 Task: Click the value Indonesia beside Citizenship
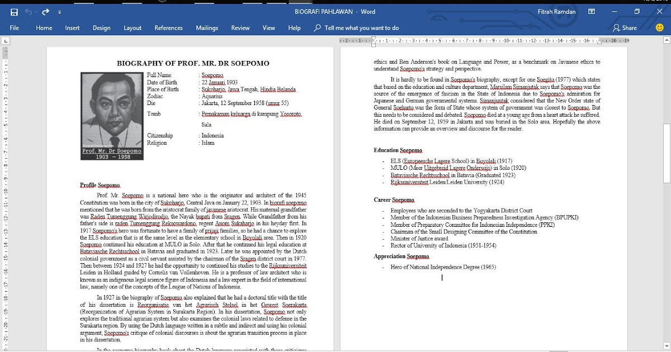click(x=212, y=136)
